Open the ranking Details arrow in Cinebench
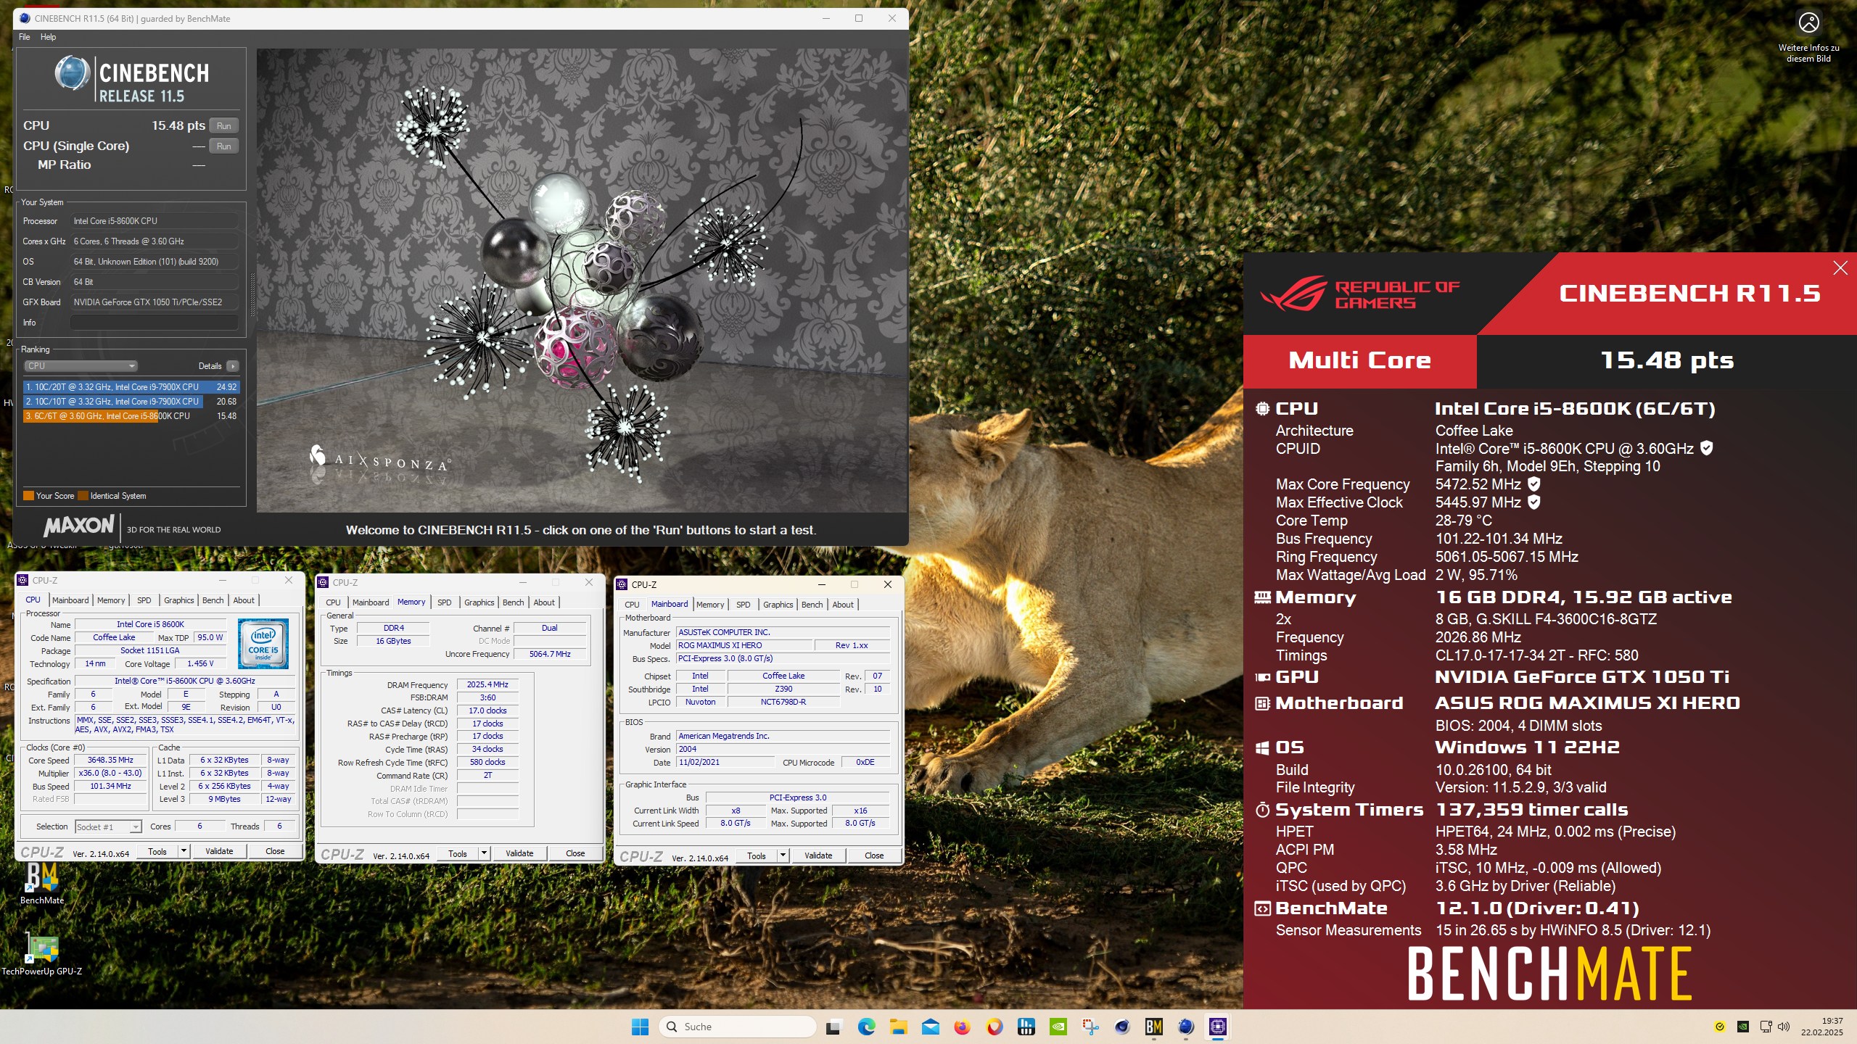The height and width of the screenshot is (1044, 1857). click(x=232, y=366)
